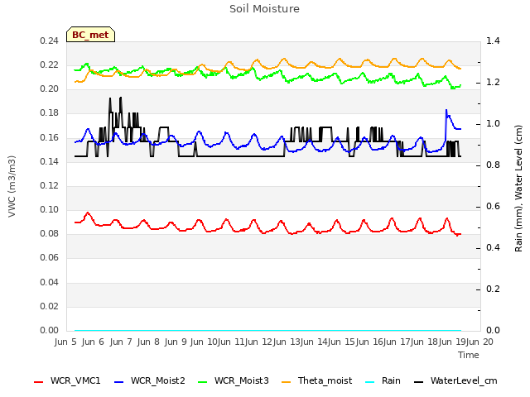Click the 0.2 right axis value

pyautogui.click(x=493, y=289)
